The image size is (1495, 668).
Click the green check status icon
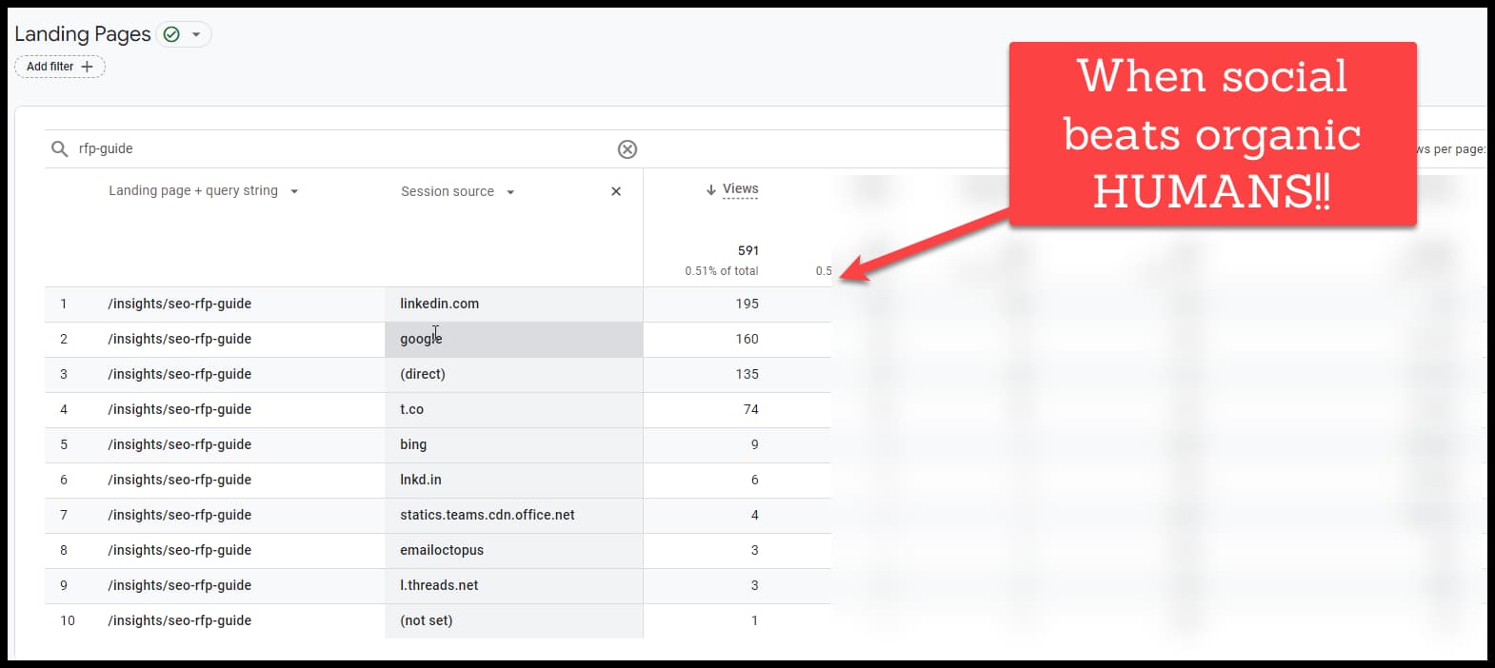point(171,34)
